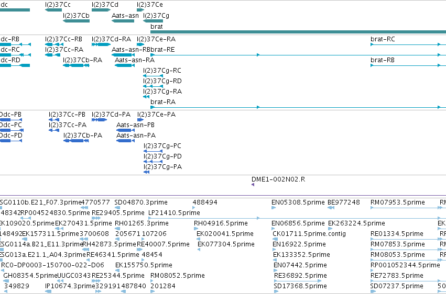Select protein l(2)37Cg-PD
446x294 pixels.
(x=153, y=162)
